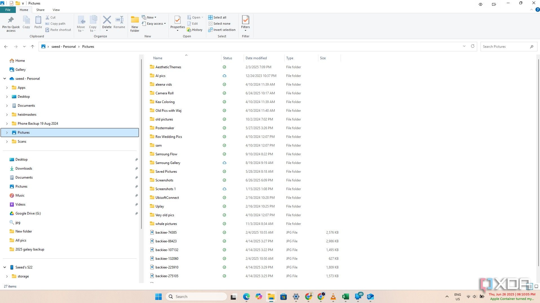The height and width of the screenshot is (303, 540).
Task: Refresh the Pictures folder view
Action: pos(473,46)
